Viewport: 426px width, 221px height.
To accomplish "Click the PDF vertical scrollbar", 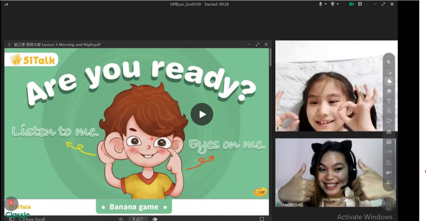I will [x=270, y=58].
